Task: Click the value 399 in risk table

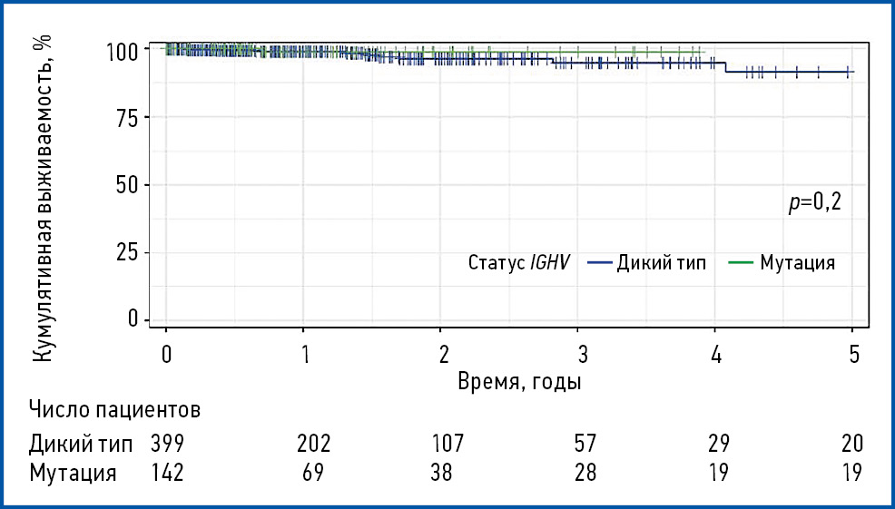Action: click(168, 444)
